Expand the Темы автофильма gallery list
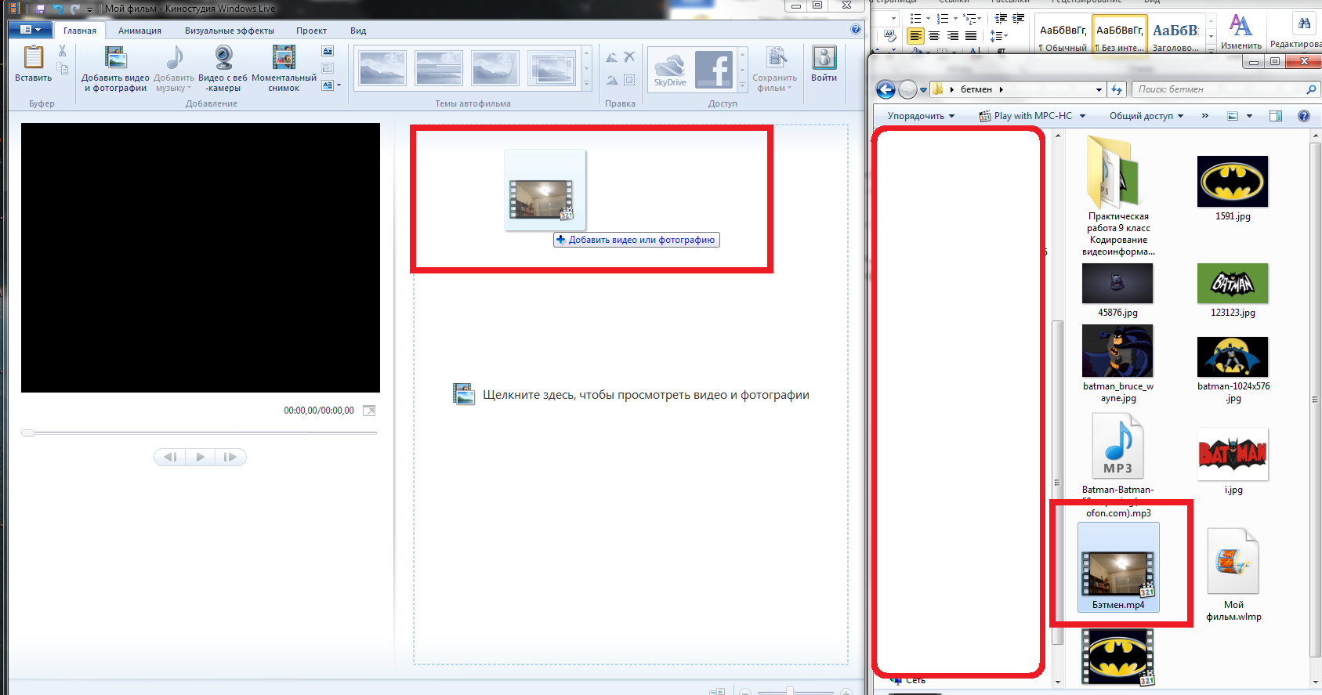The height and width of the screenshot is (695, 1322). click(586, 82)
